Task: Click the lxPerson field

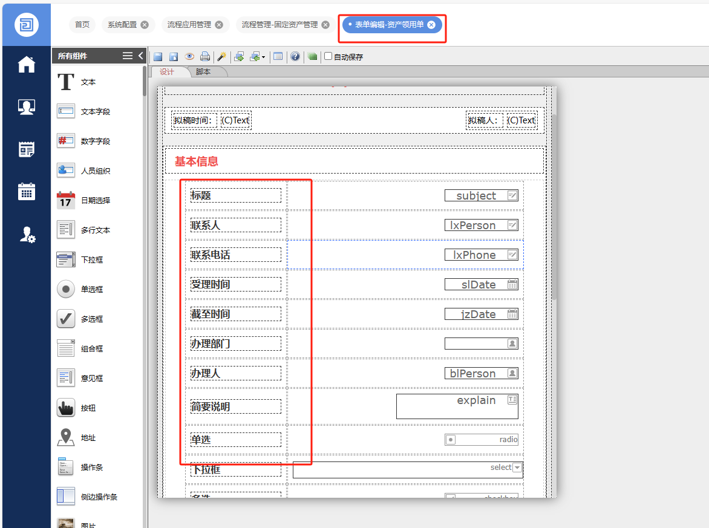Action: (x=481, y=225)
